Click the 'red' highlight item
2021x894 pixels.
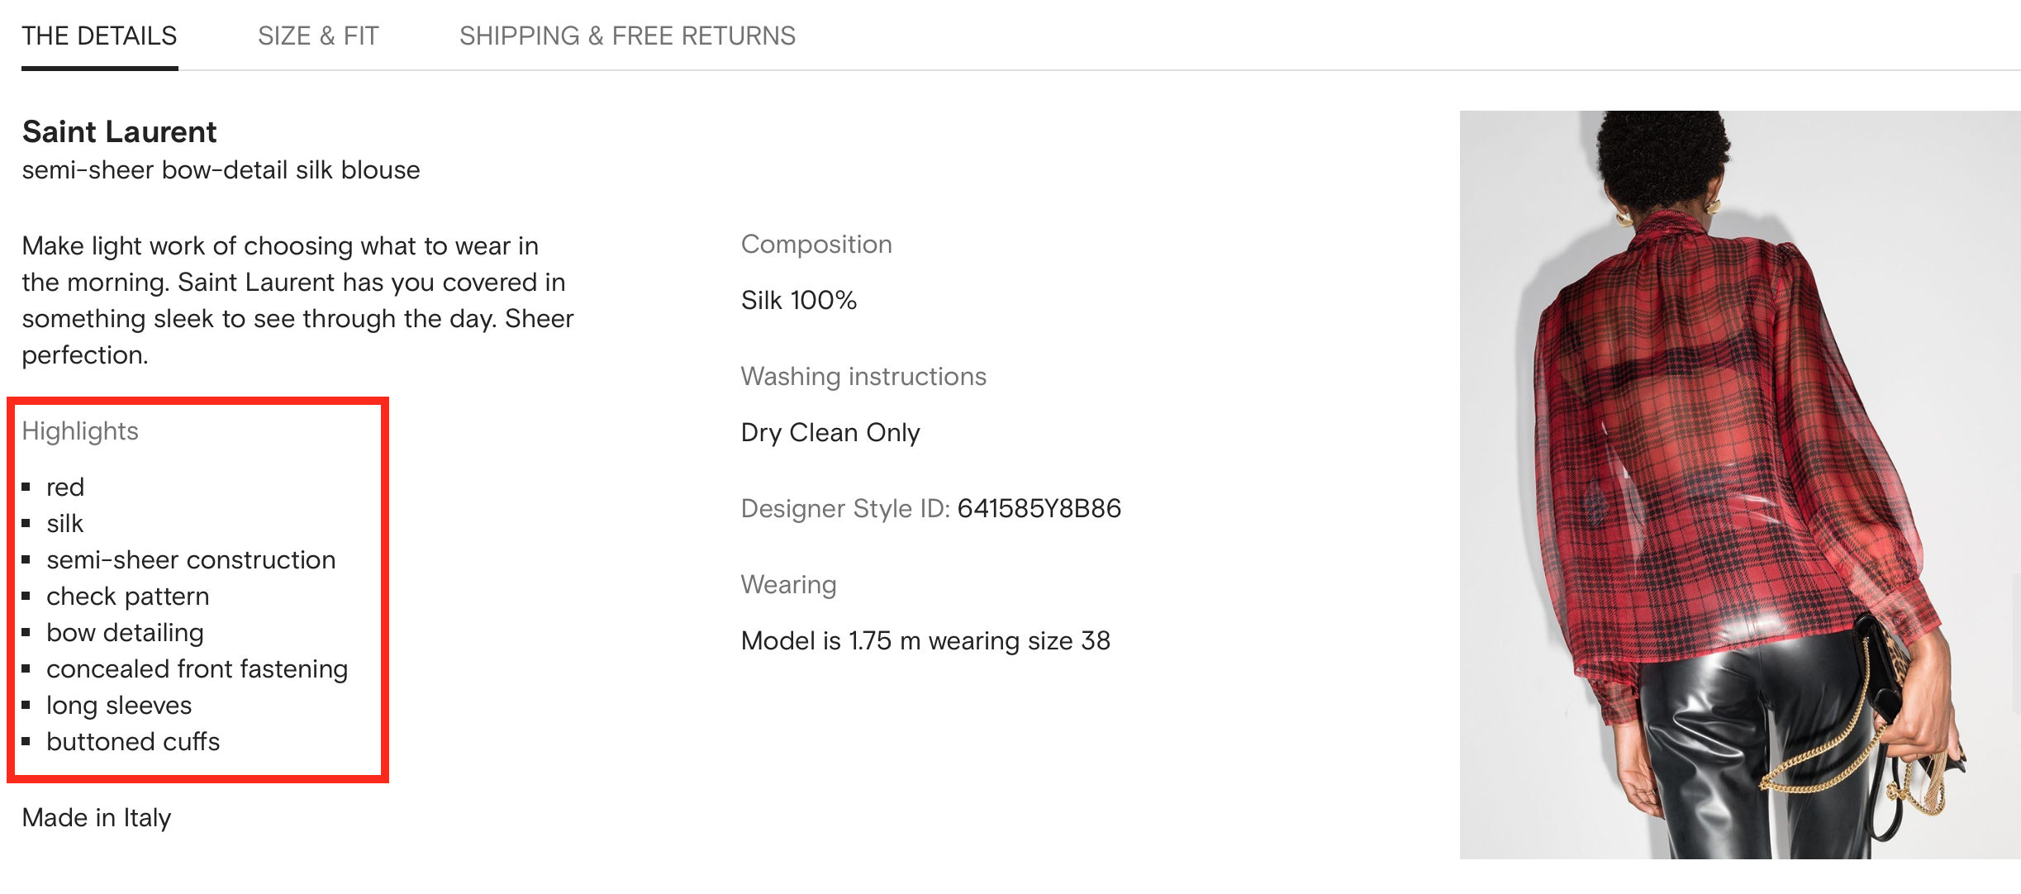(65, 487)
